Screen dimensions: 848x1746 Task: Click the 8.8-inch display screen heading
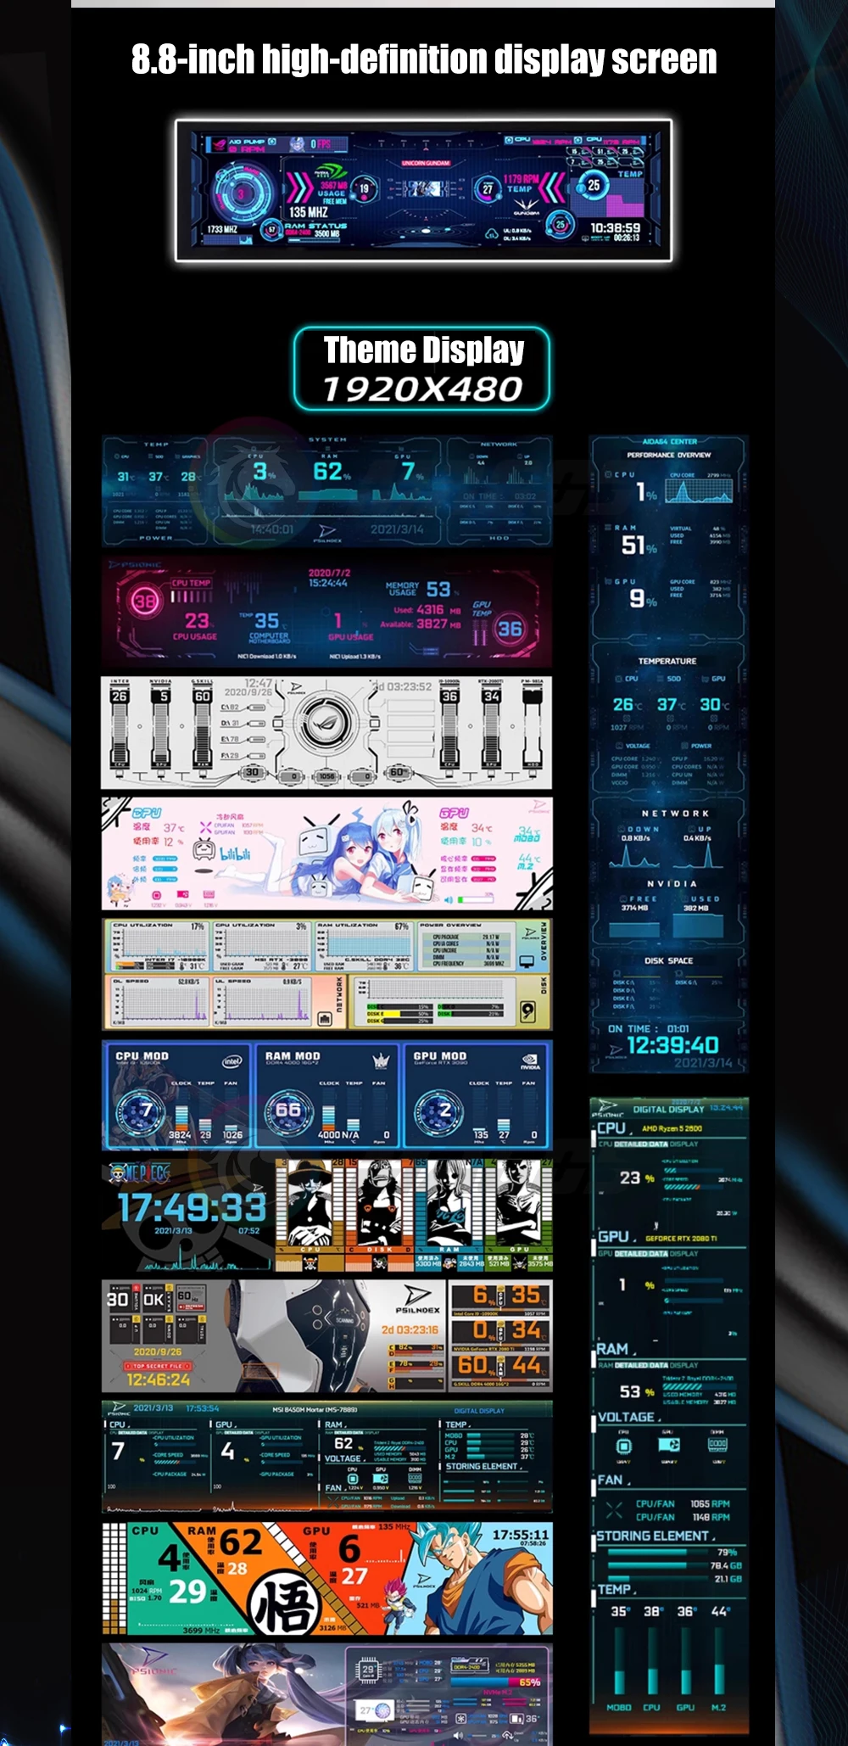point(424,59)
